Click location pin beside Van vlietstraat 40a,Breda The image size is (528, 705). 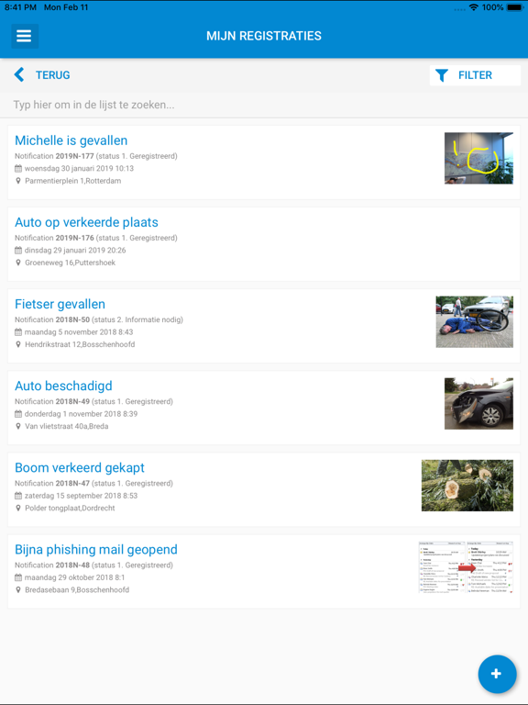(x=18, y=426)
